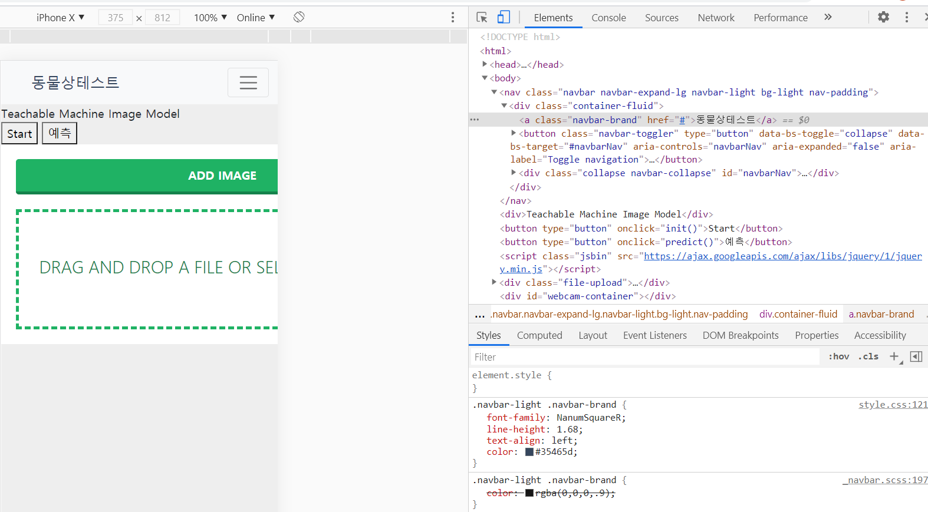
Task: Open the Performance tab
Action: coord(781,18)
